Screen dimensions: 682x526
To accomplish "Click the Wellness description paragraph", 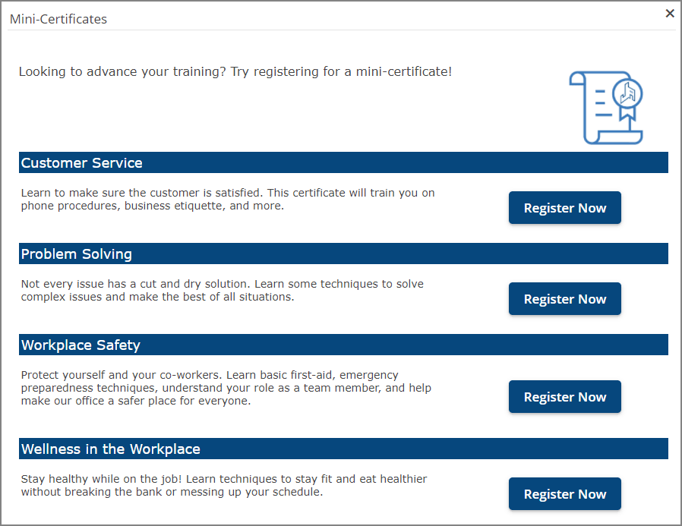I will (223, 485).
